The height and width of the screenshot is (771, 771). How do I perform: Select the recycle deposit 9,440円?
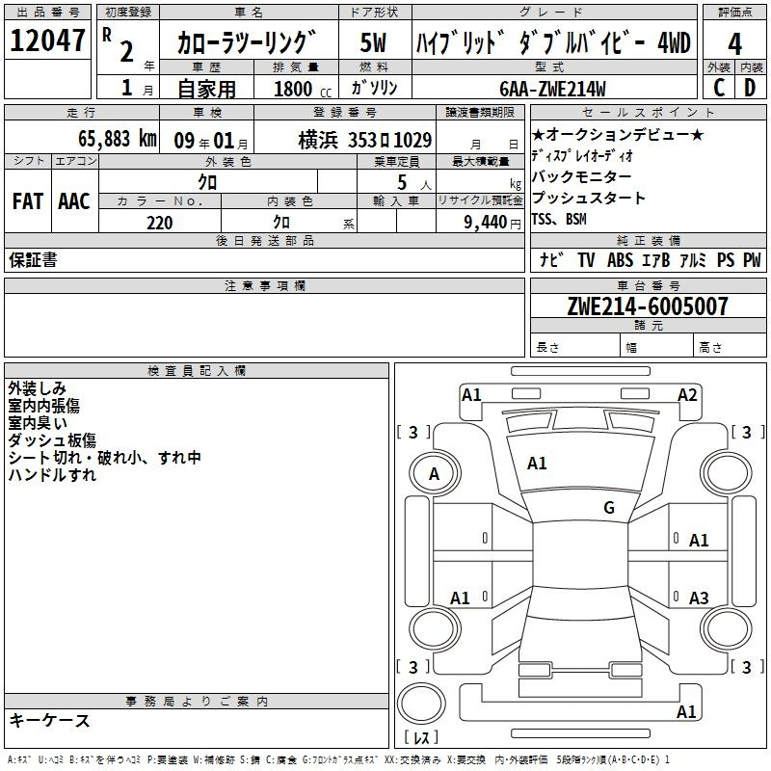[492, 223]
